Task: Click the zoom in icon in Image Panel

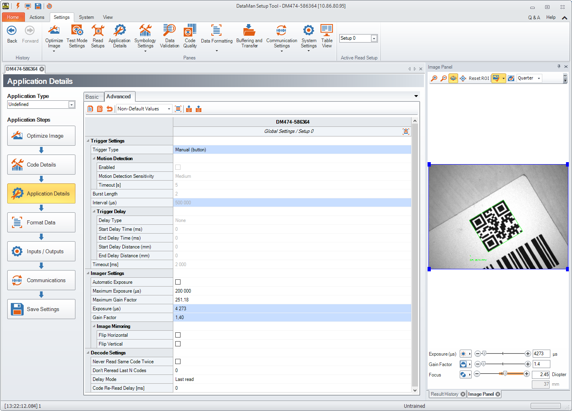Action: (x=434, y=78)
